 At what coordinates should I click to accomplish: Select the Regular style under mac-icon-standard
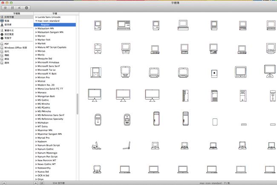(45, 24)
